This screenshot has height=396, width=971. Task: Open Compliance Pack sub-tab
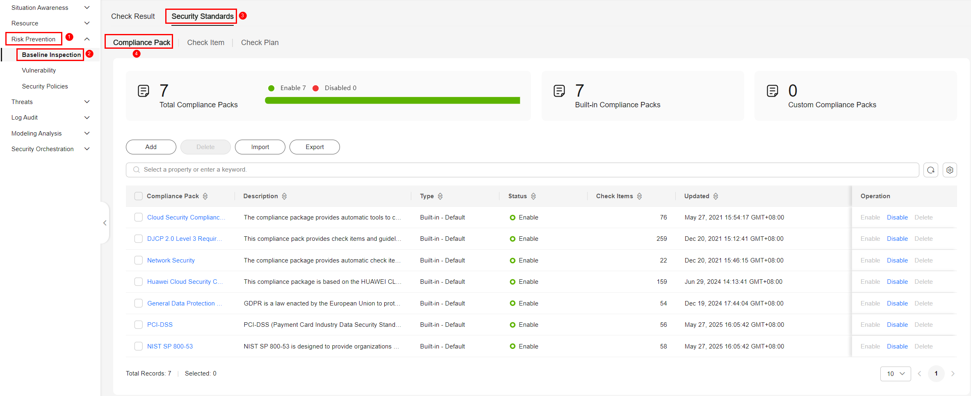pos(141,43)
